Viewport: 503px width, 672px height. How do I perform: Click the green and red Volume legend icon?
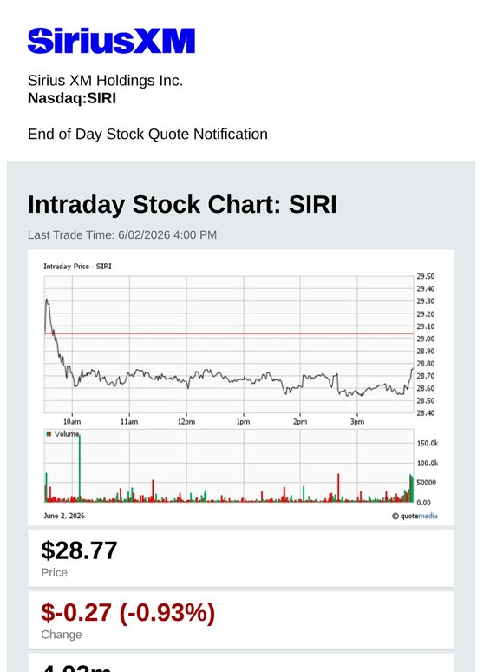pos(49,434)
